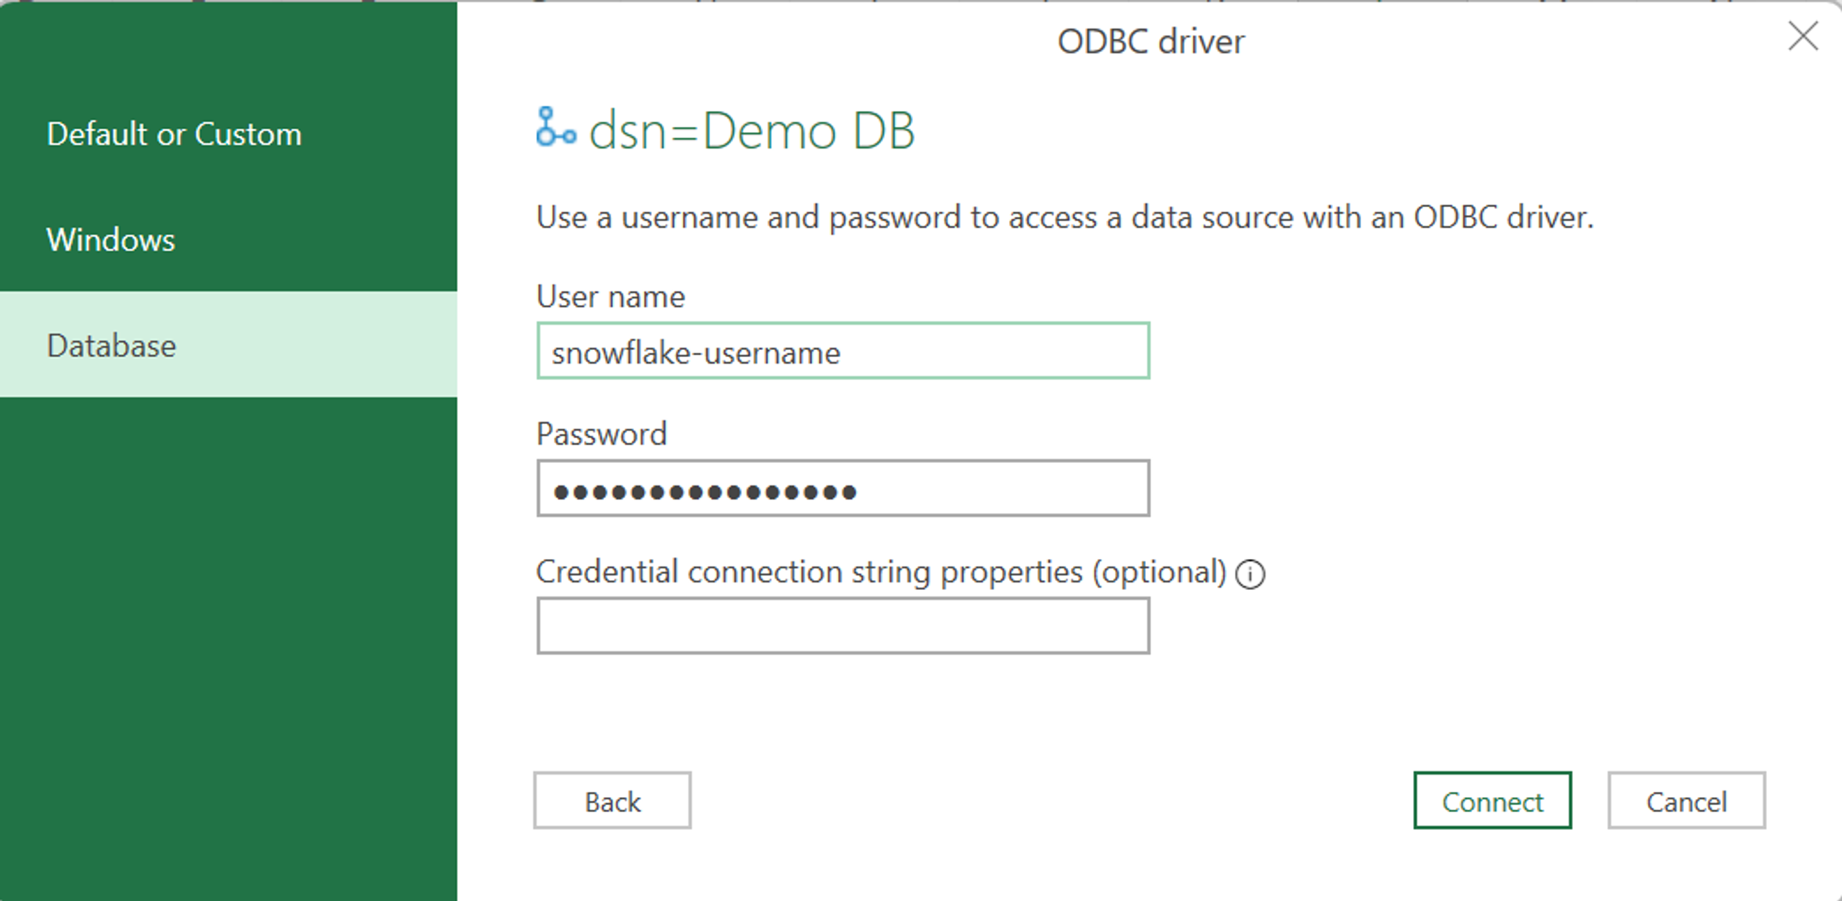Focus the credential connection string properties field
Screen dimensions: 1842x901
[x=844, y=625]
